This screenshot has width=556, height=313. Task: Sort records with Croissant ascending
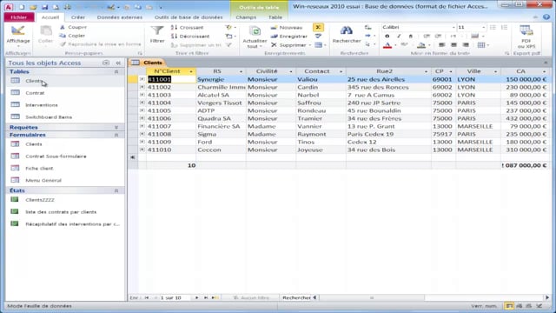188,27
